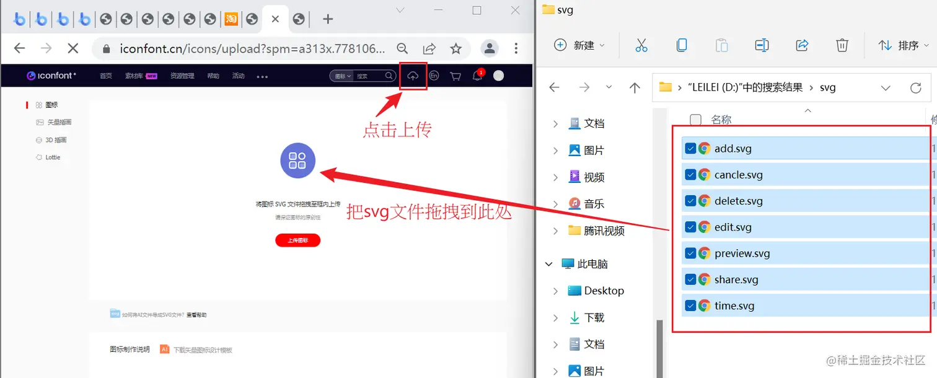Screen dimensions: 937x378
Task: Share this page from Chrome address bar
Action: (429, 48)
